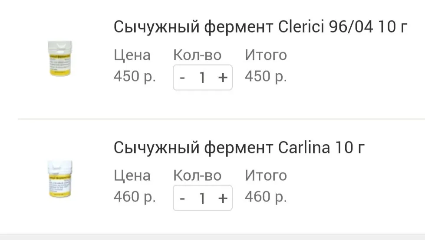This screenshot has width=425, height=240.
Task: Click the Кол-во label for Carlina item
Action: [197, 175]
